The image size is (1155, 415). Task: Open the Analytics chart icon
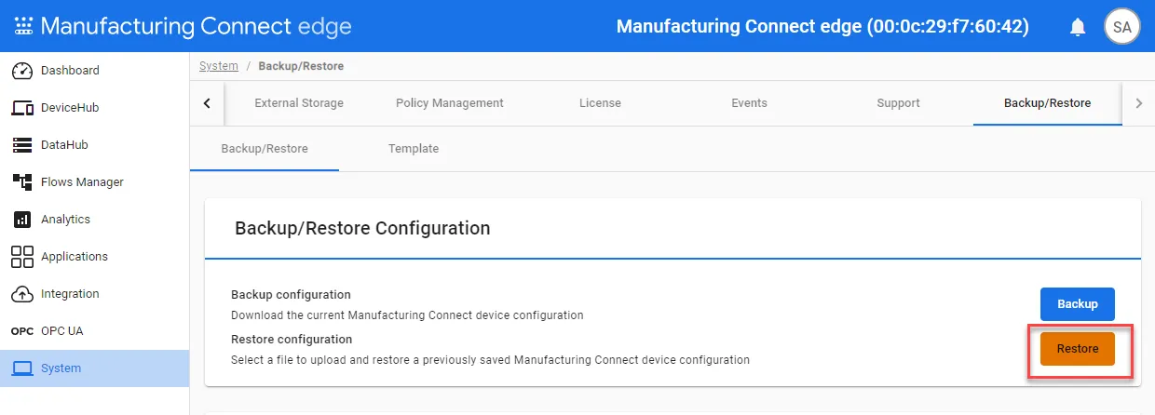[22, 220]
